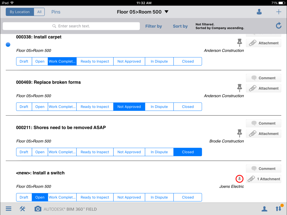287x215 pixels.
Task: Mark Install a switch as Work Complete
Action: coord(62,197)
